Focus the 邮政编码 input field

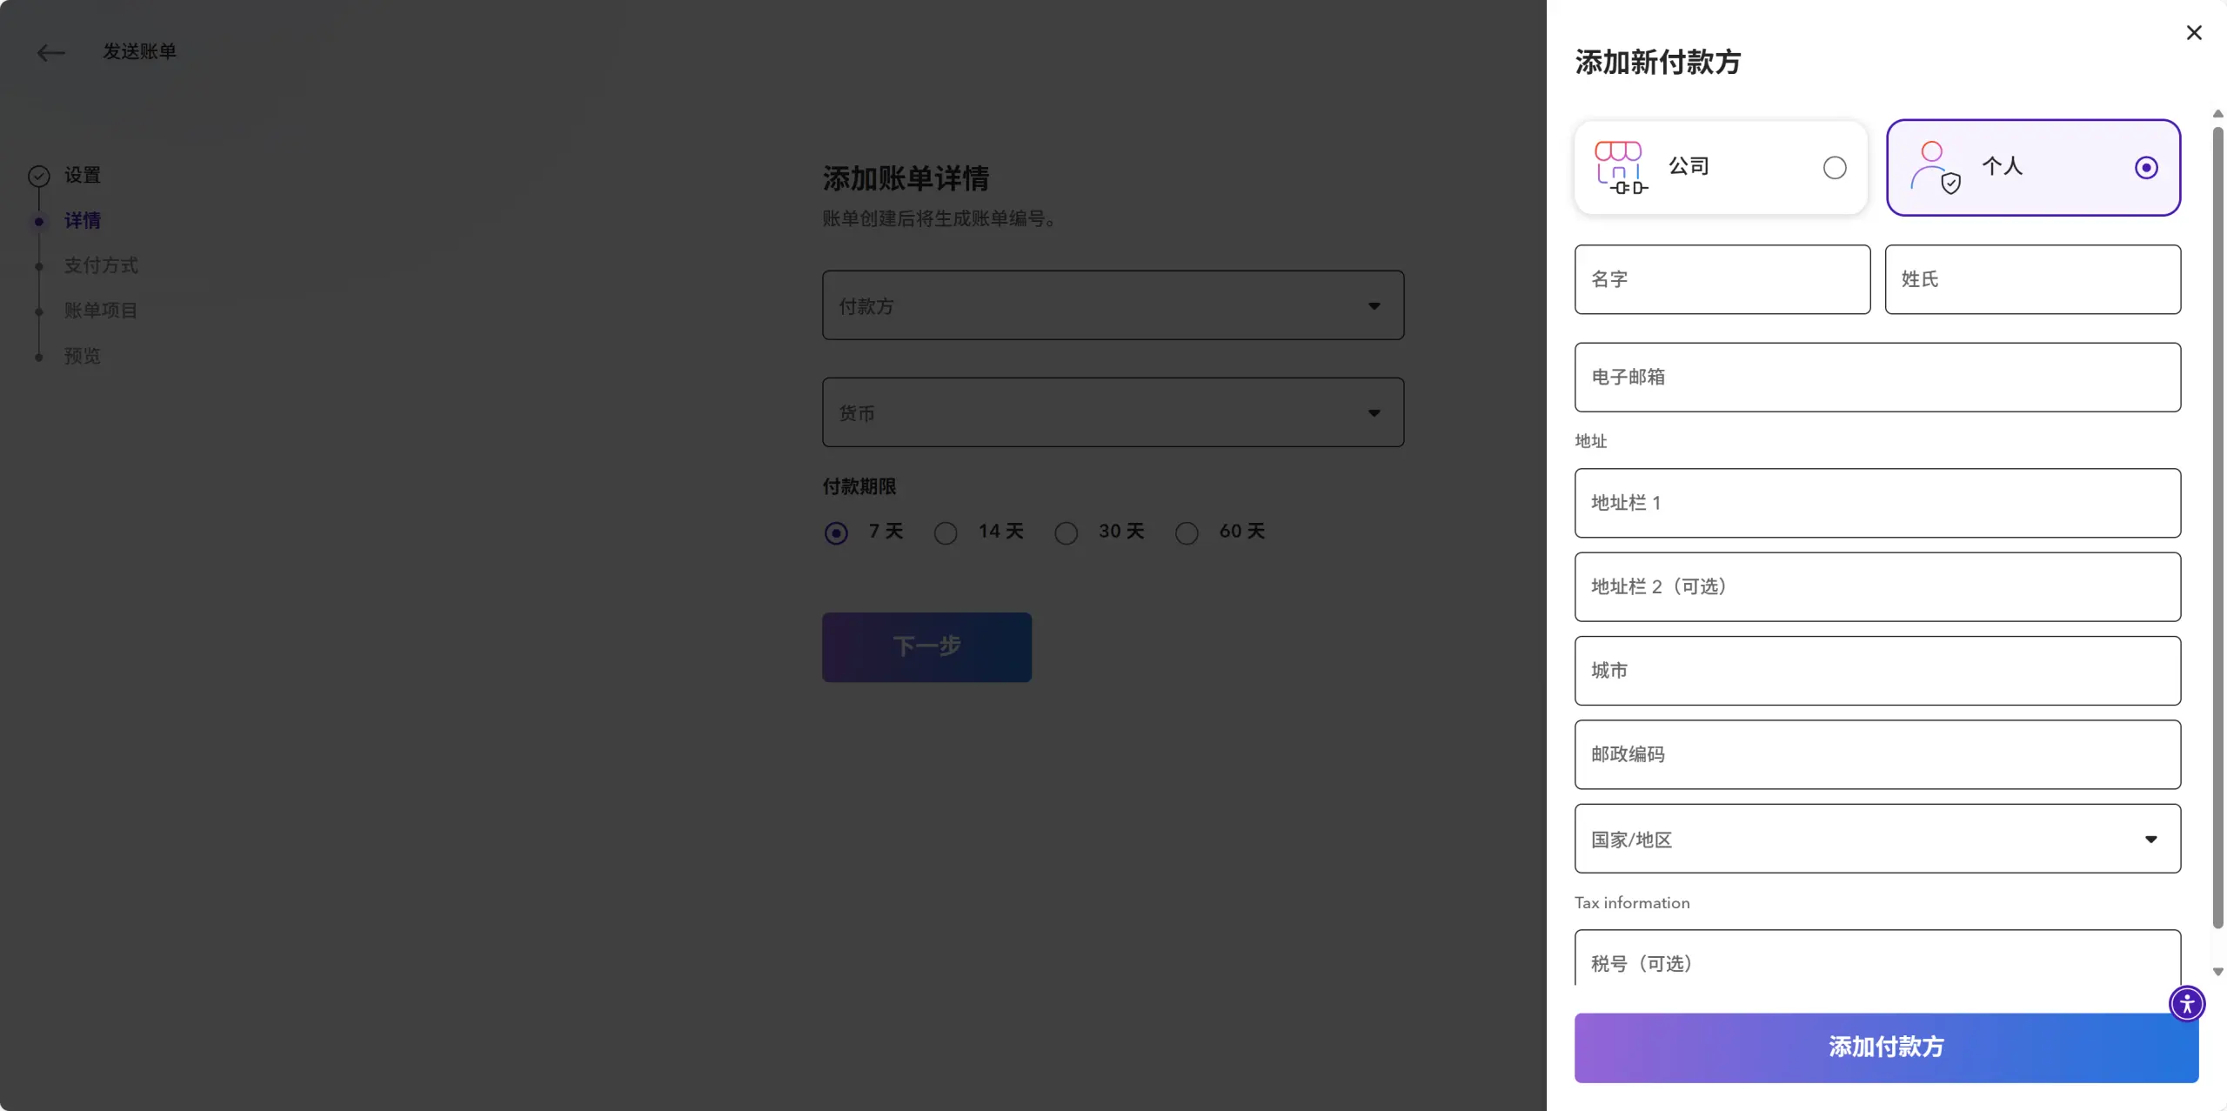(1877, 754)
